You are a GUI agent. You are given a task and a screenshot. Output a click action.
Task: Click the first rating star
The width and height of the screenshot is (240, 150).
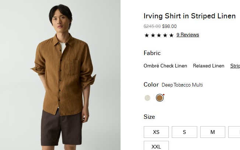(147, 35)
